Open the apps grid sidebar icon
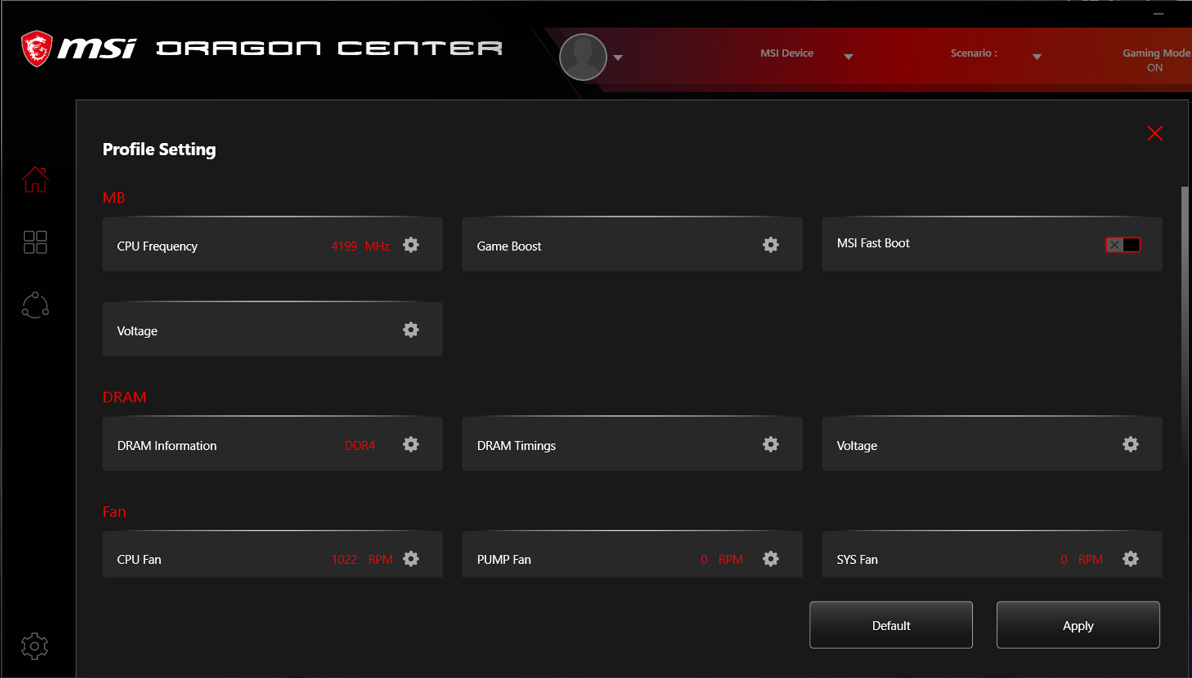Viewport: 1192px width, 678px height. (35, 242)
